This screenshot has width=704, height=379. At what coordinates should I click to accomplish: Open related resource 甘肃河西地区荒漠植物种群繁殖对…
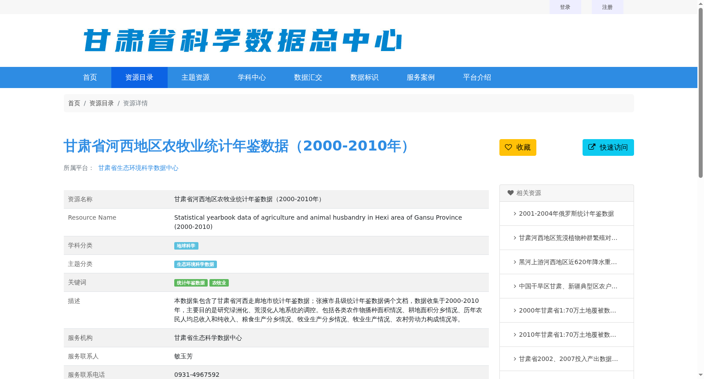point(568,238)
